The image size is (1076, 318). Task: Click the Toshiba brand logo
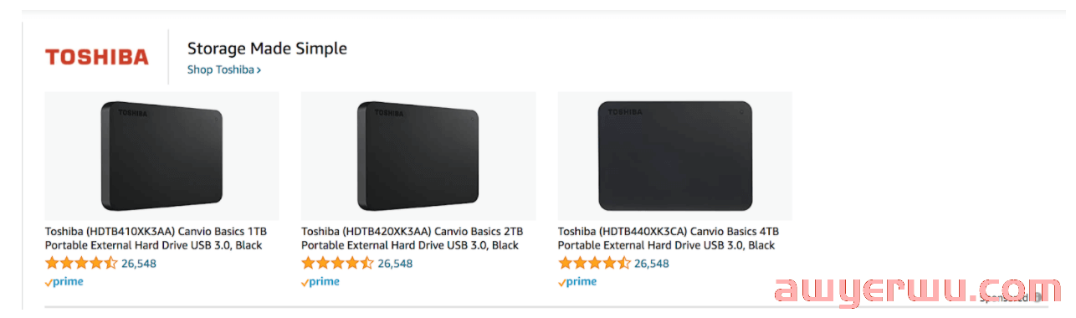97,57
